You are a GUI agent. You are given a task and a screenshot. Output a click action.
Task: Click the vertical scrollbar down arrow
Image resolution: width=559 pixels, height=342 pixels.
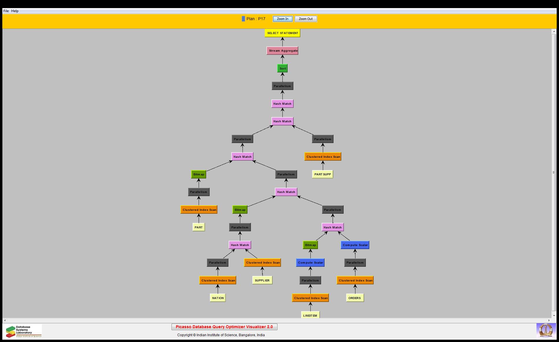[554, 315]
